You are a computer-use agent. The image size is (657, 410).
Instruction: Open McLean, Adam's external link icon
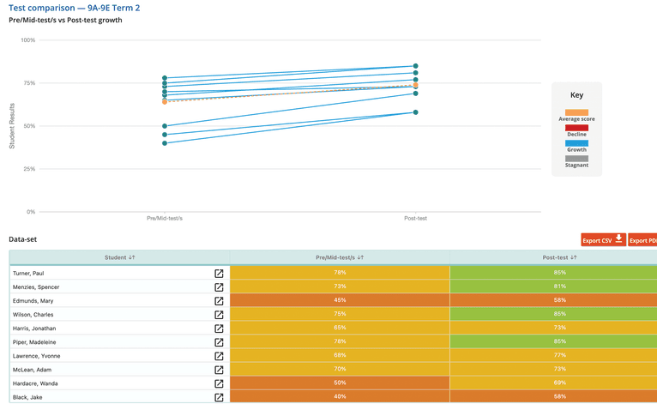tap(219, 371)
